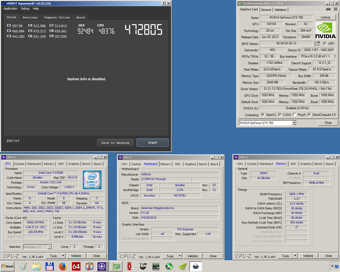Click GPU-Z Name field NVIDIA GeForce GTX 760
The width and height of the screenshot is (340, 272).
tap(286, 18)
